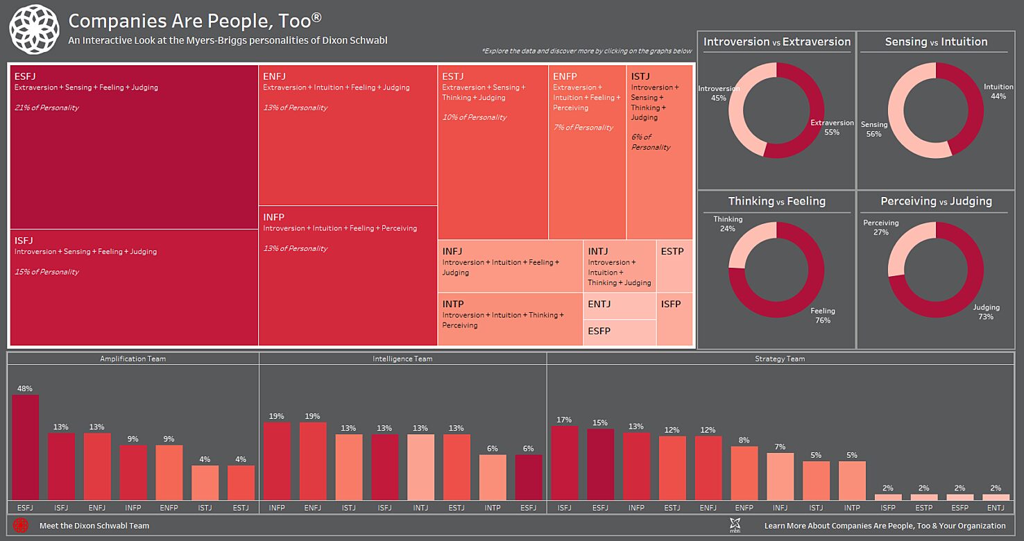Open Learn More About Companies Are People link
1024x541 pixels.
pos(885,526)
